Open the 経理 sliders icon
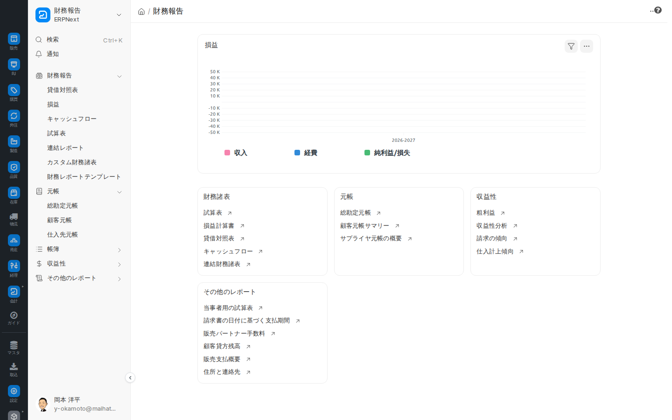This screenshot has width=672, height=420. (14, 266)
